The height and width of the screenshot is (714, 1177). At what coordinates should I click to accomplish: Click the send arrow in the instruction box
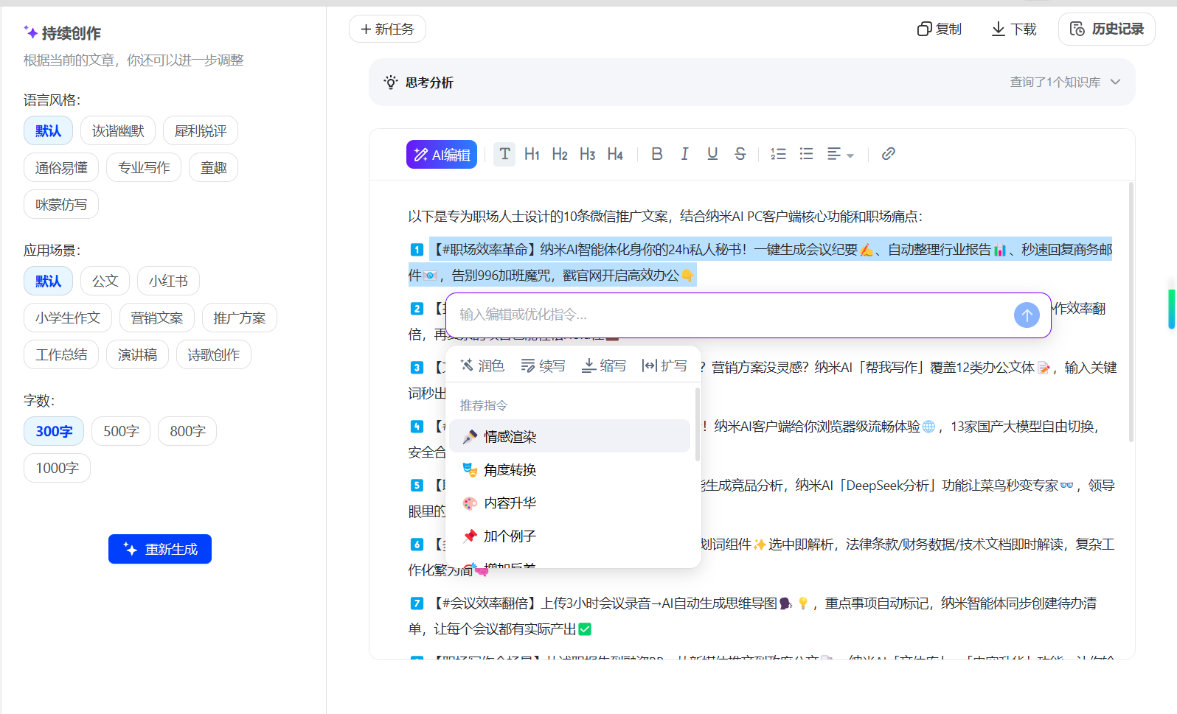(1027, 315)
